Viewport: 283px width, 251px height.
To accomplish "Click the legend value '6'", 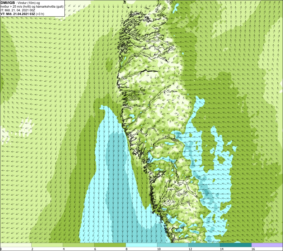I will pos(95,249).
